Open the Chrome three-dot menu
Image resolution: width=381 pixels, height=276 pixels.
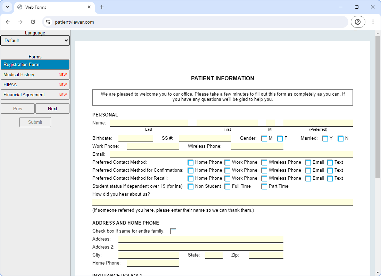pyautogui.click(x=373, y=22)
